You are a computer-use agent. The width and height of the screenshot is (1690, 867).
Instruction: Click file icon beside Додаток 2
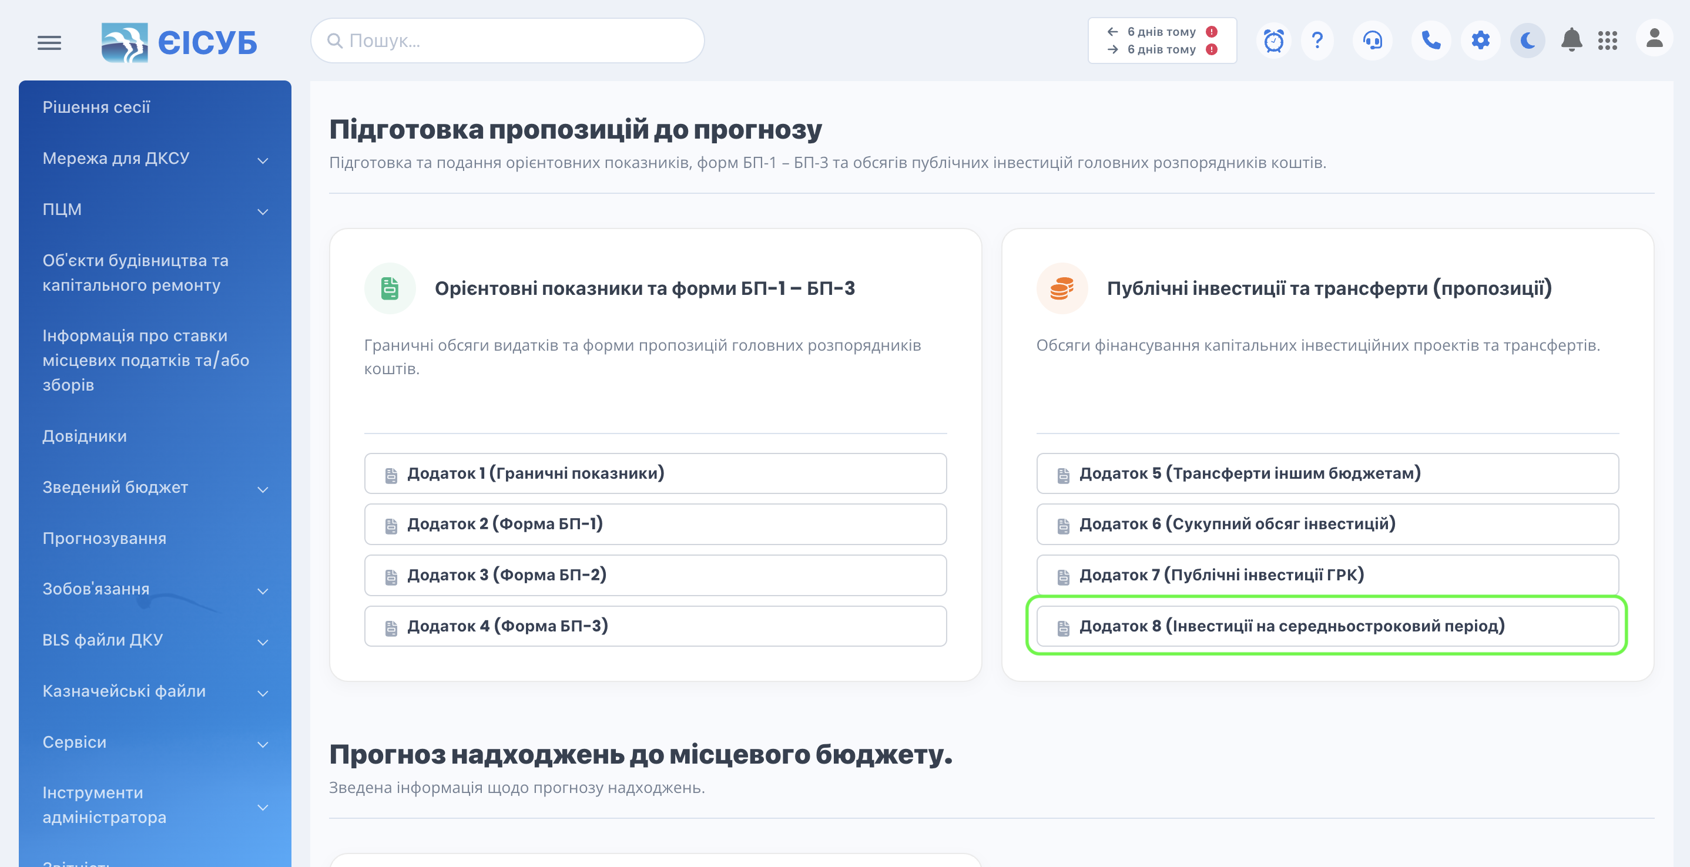click(x=391, y=526)
